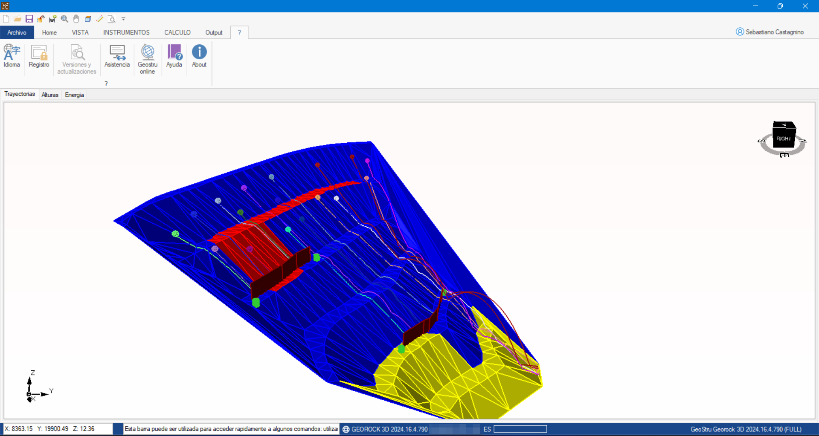The width and height of the screenshot is (819, 436).
Task: Select the pan hand tool
Action: (x=76, y=19)
